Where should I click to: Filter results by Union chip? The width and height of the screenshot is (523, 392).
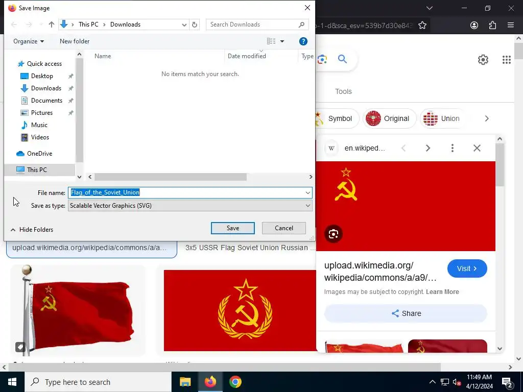443,118
